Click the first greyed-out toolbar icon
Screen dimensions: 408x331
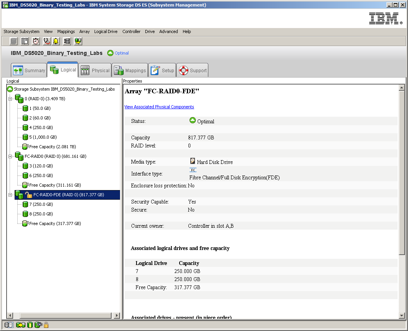[13, 41]
